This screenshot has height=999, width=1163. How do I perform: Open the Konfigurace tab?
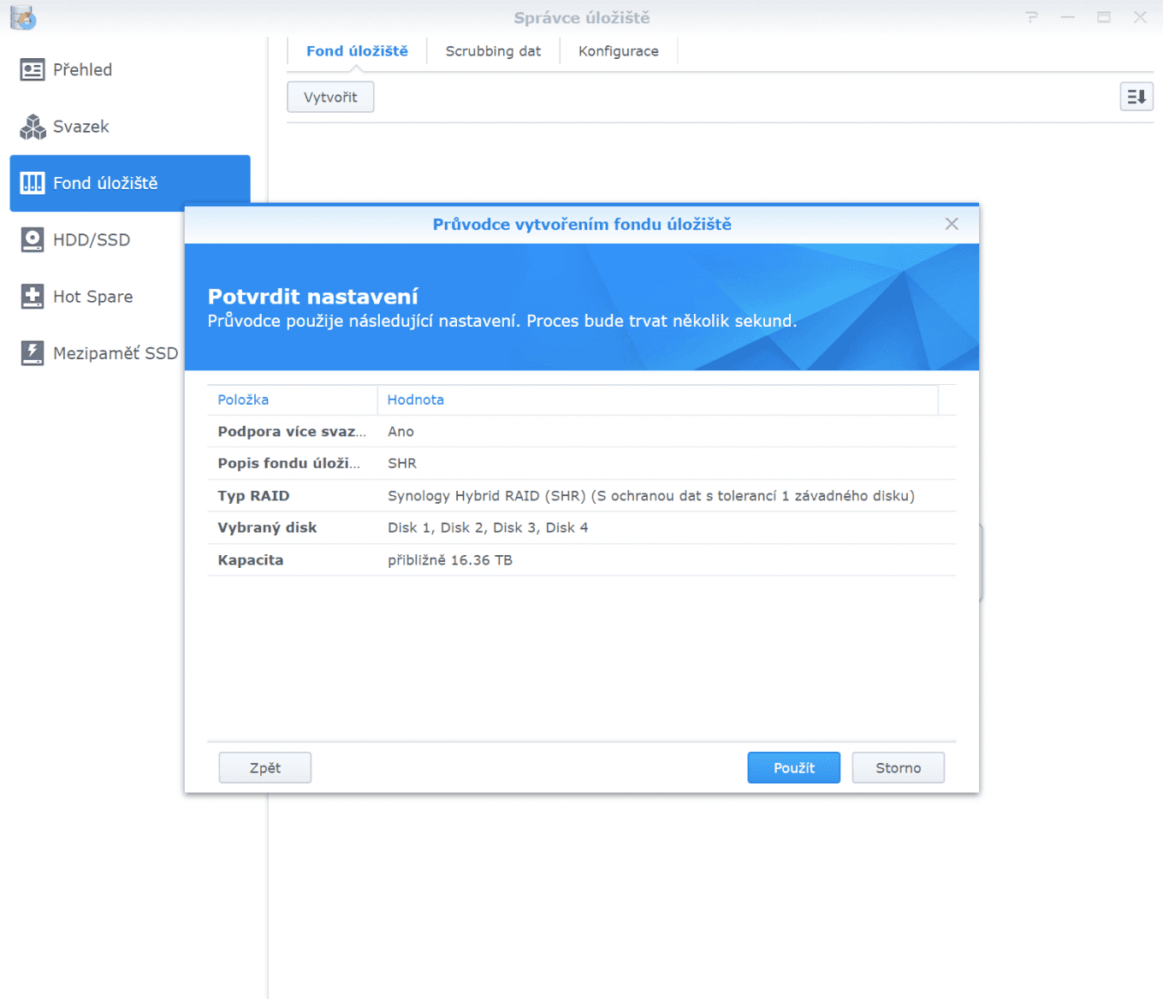(x=618, y=51)
